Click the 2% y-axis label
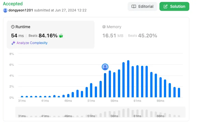Screen dimensions: 201x126 tap(12, 86)
